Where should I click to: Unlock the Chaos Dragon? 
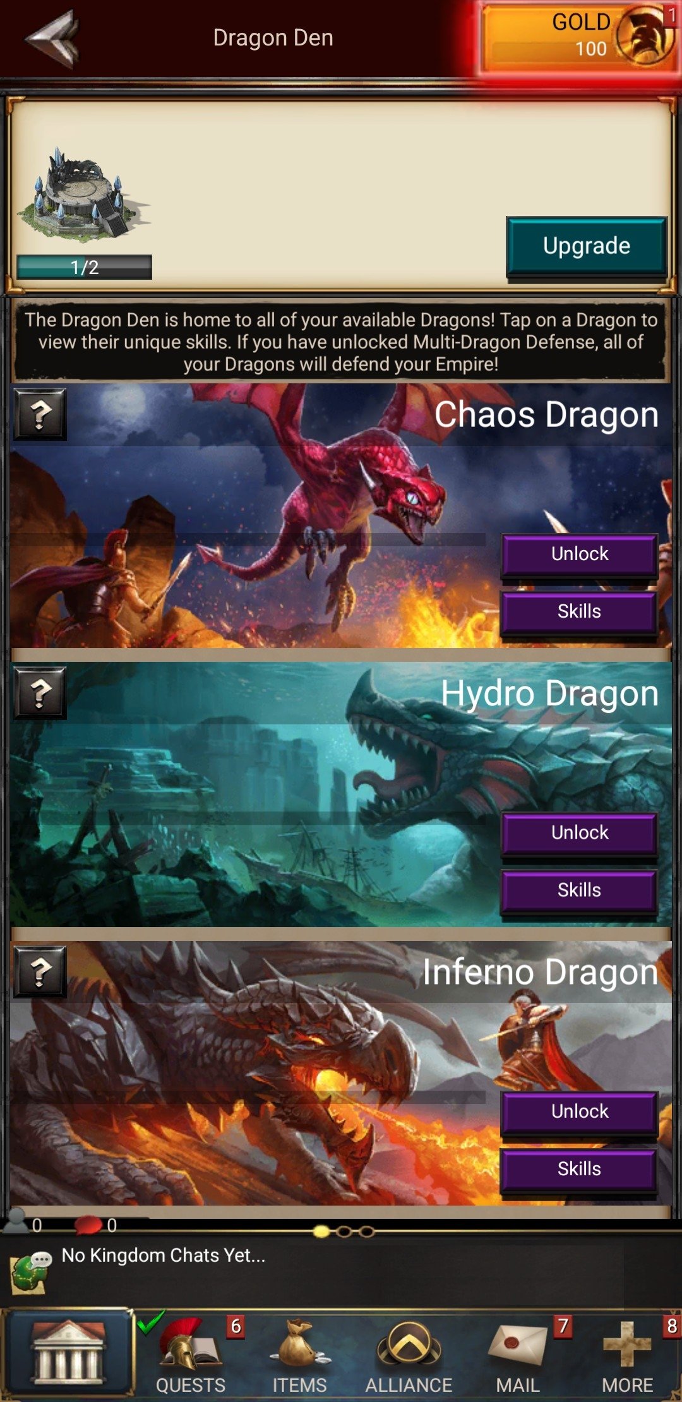click(580, 554)
